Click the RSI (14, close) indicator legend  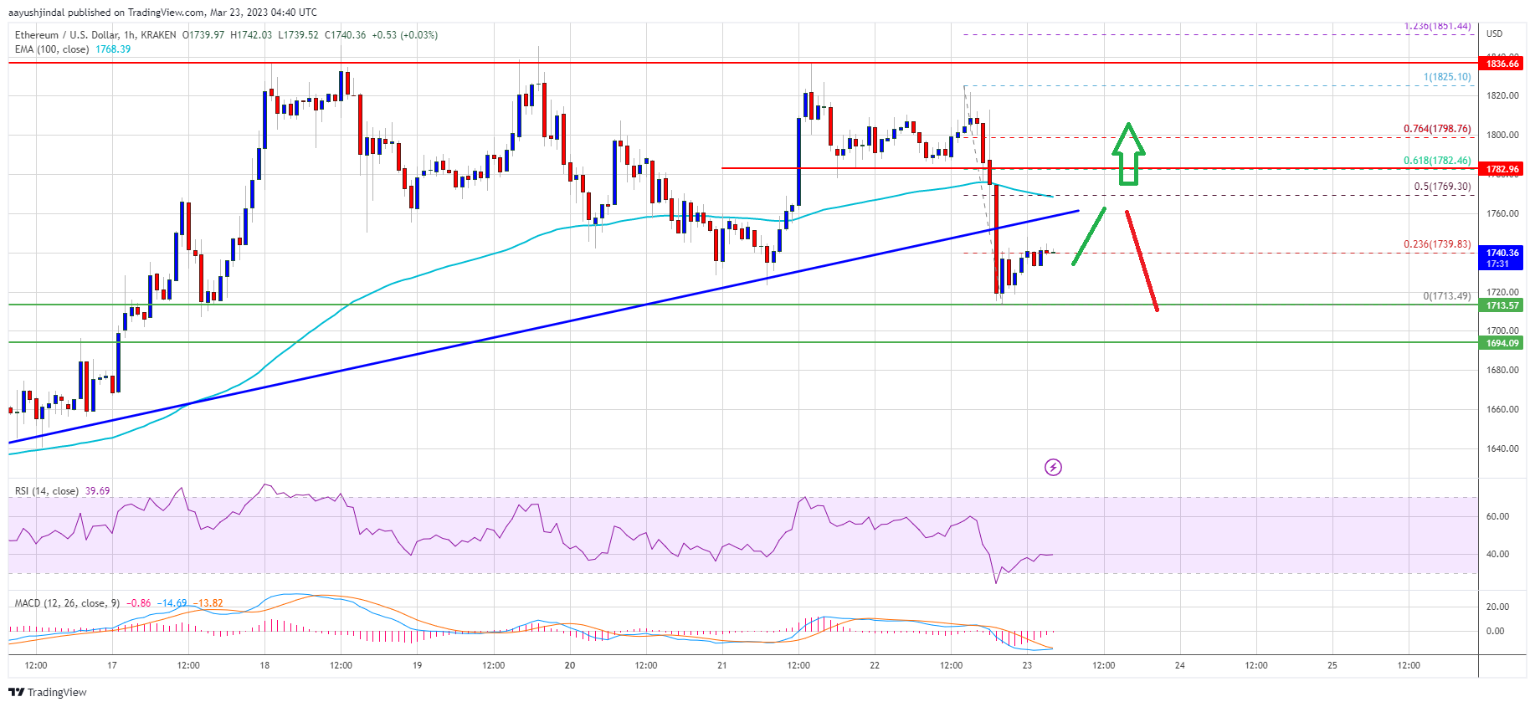point(47,491)
